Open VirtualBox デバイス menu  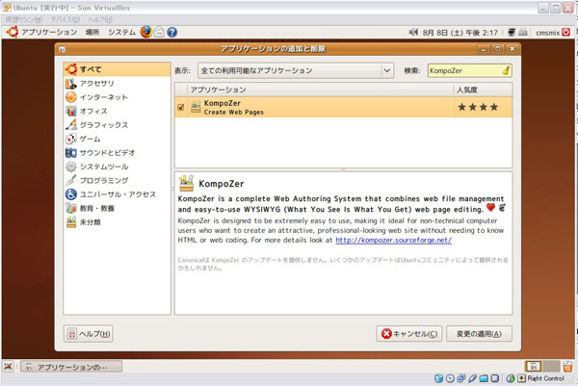tap(66, 19)
